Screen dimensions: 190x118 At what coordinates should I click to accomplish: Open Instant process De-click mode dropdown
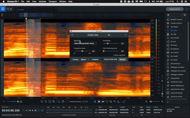pos(87,102)
